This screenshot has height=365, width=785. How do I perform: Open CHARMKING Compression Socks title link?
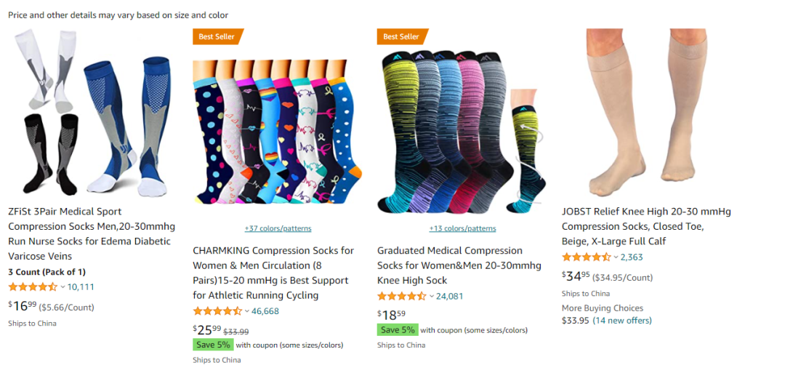coord(273,273)
